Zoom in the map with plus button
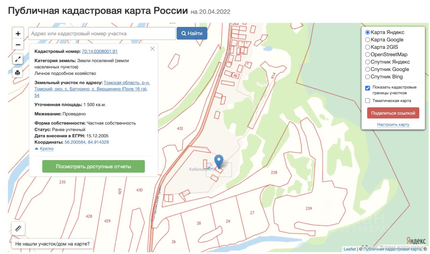 point(18,33)
